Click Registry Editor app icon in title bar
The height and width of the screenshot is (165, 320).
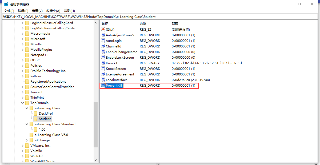[x=6, y=4]
